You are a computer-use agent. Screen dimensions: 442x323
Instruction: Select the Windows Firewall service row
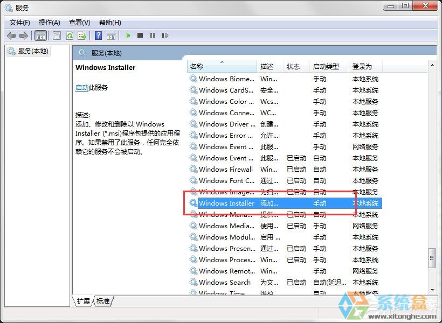tap(285, 169)
